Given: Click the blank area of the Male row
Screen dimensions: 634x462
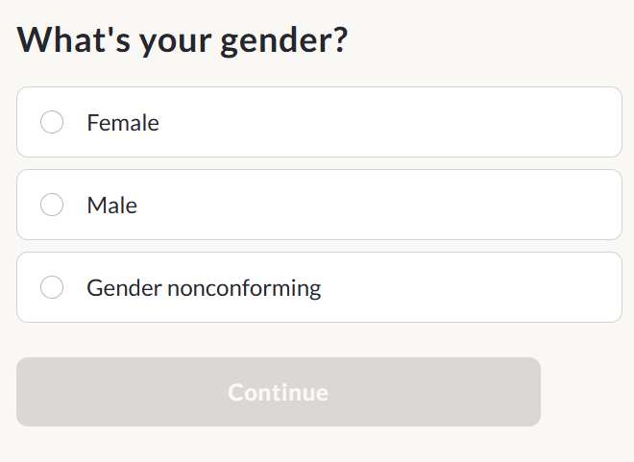Looking at the screenshot, I should coord(380,205).
